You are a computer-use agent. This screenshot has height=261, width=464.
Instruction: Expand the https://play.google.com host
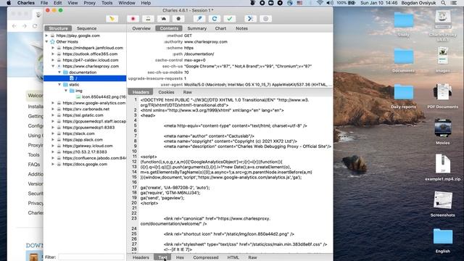pyautogui.click(x=46, y=36)
